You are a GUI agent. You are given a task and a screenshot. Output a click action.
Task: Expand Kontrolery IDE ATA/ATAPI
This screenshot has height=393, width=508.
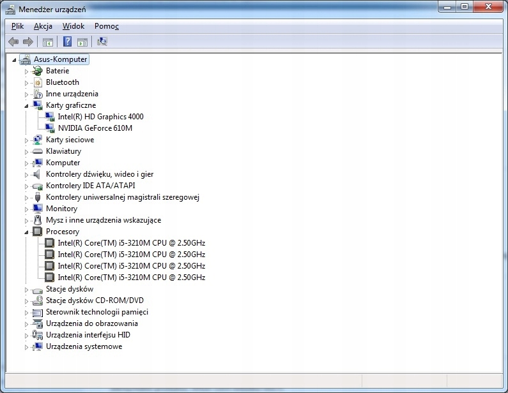pyautogui.click(x=27, y=186)
